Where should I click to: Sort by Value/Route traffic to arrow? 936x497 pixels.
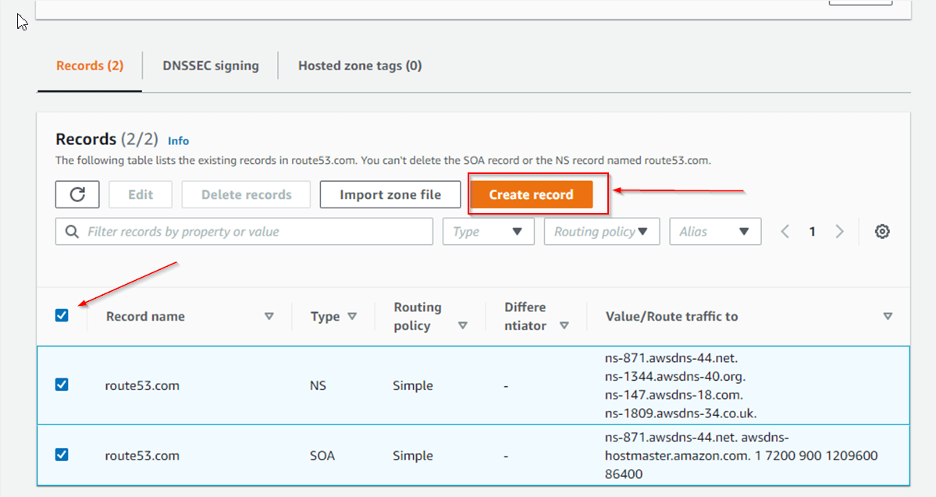click(x=888, y=317)
